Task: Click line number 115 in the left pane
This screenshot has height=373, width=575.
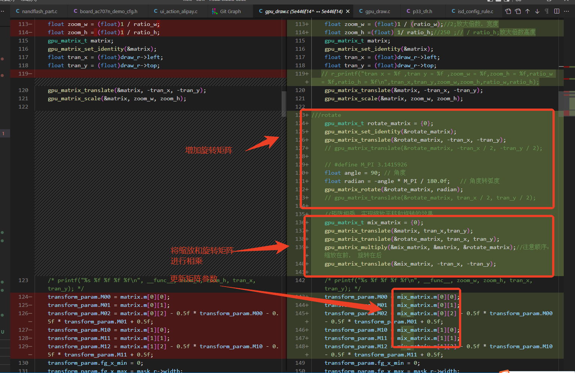Action: click(x=23, y=41)
